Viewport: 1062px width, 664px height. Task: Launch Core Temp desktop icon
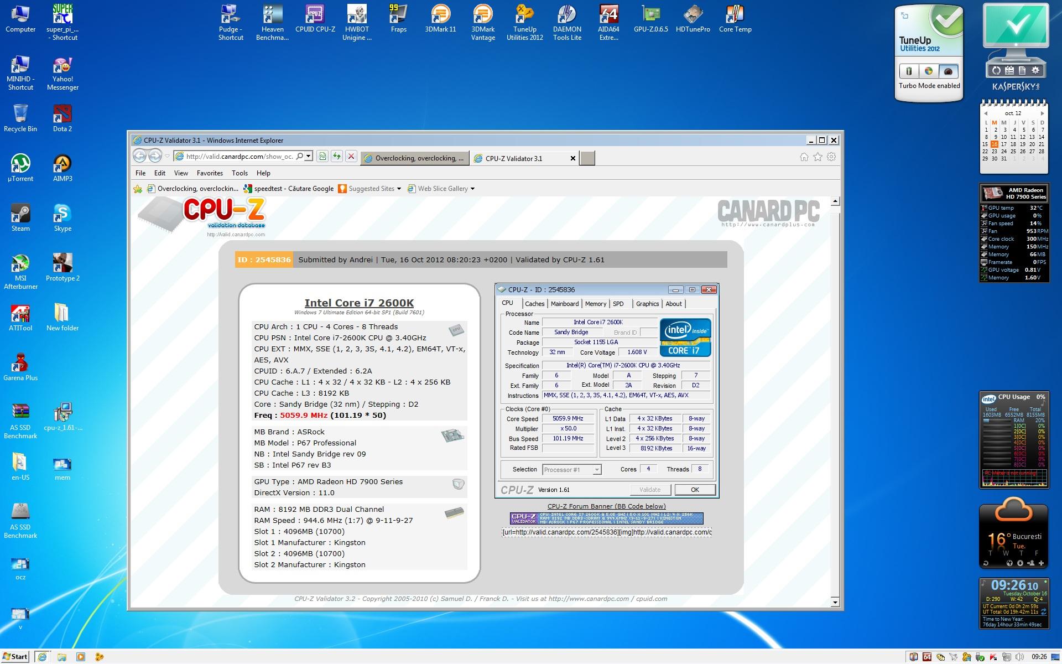(735, 19)
